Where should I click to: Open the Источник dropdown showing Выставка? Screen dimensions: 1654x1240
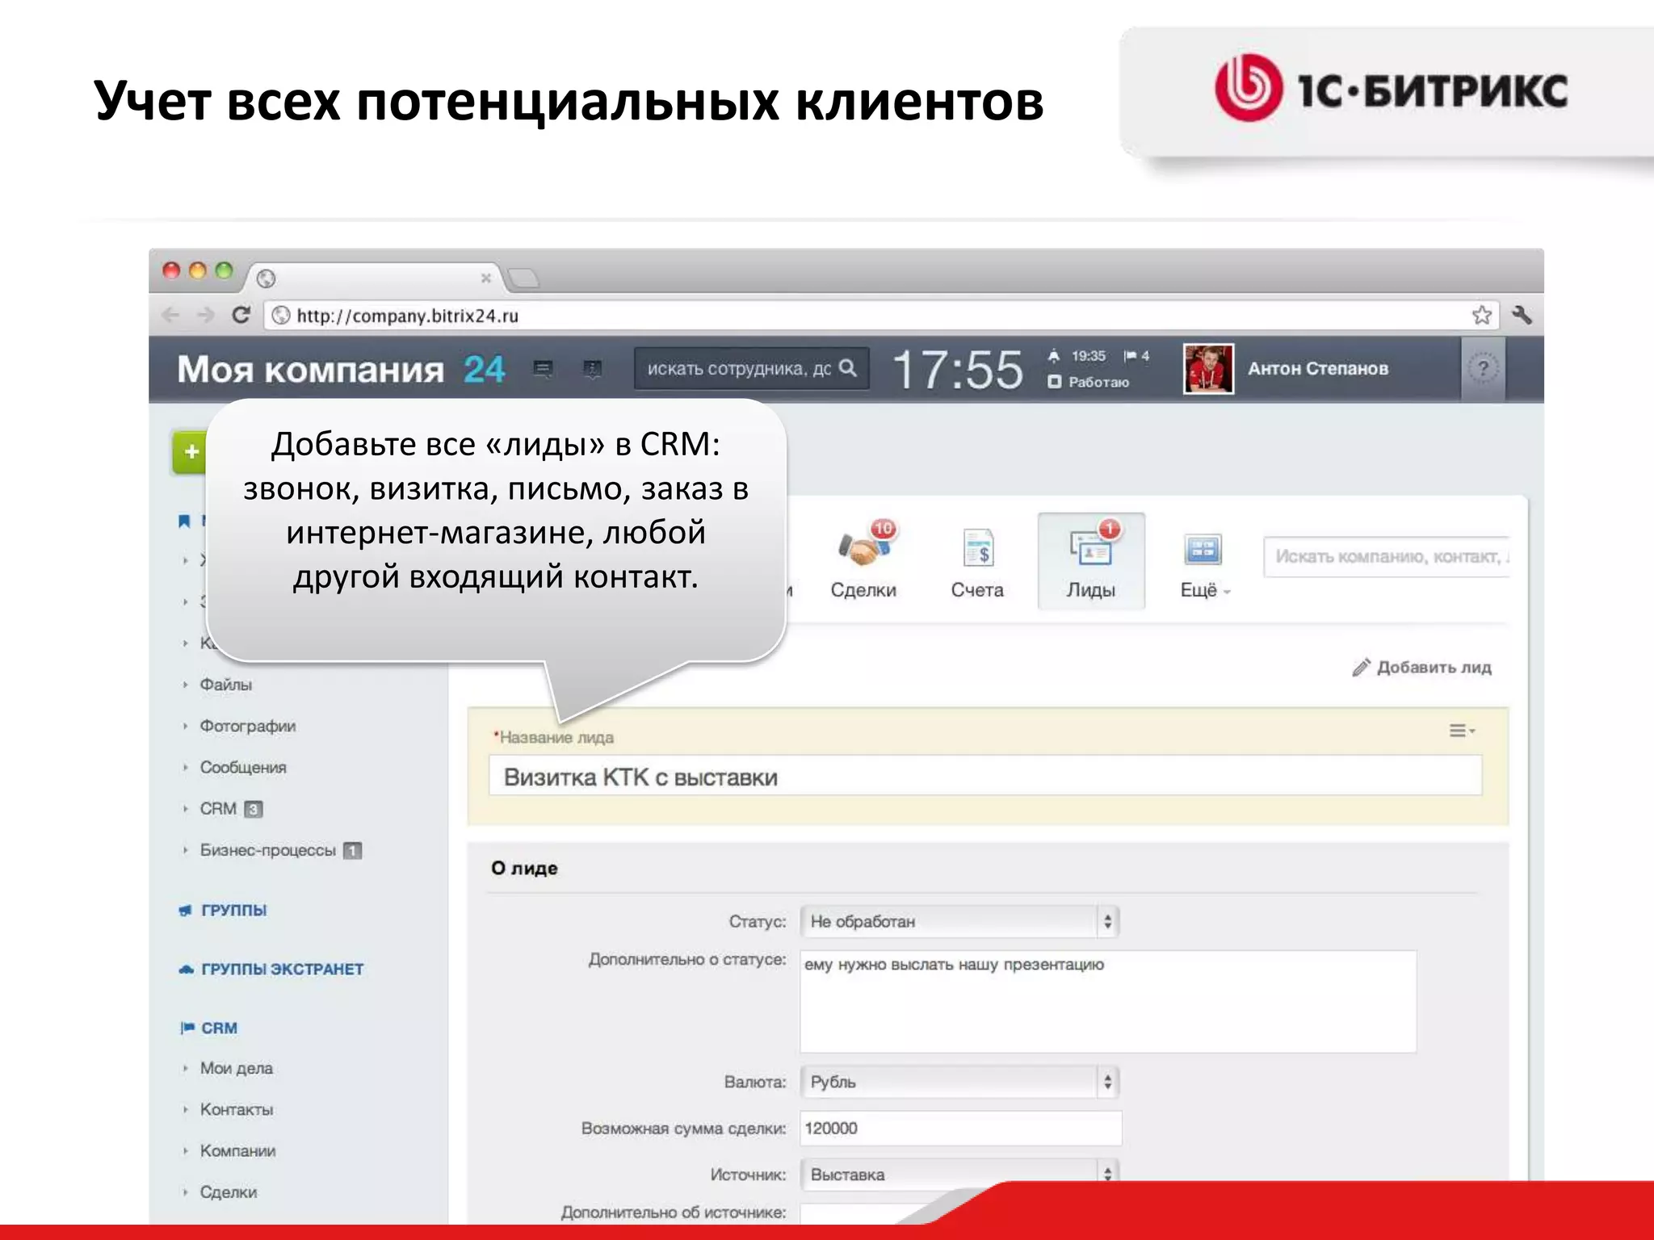point(959,1174)
